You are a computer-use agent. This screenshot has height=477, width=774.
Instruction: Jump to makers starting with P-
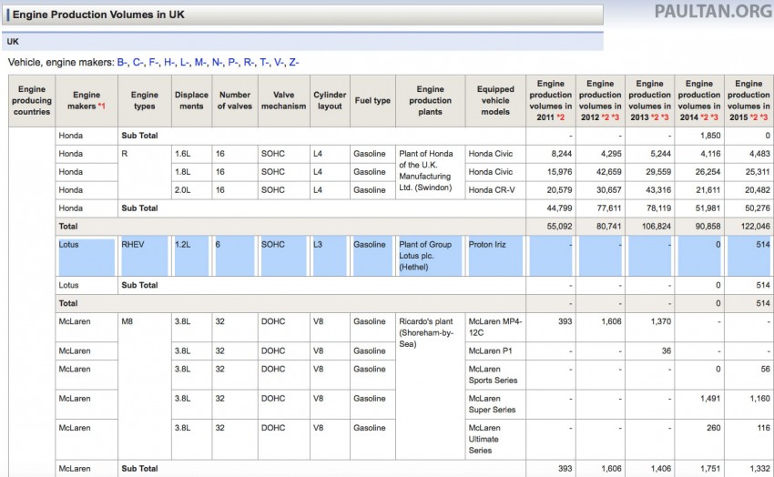[233, 63]
